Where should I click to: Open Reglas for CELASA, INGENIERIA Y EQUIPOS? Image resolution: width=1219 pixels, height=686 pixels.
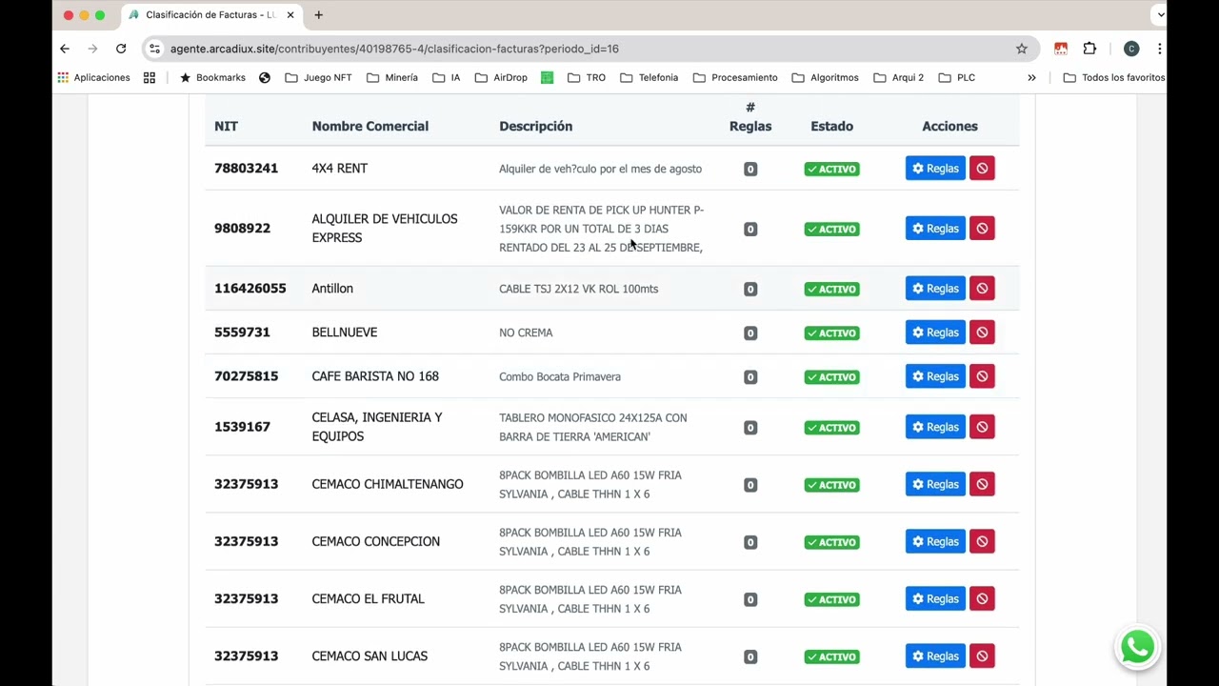pyautogui.click(x=935, y=427)
